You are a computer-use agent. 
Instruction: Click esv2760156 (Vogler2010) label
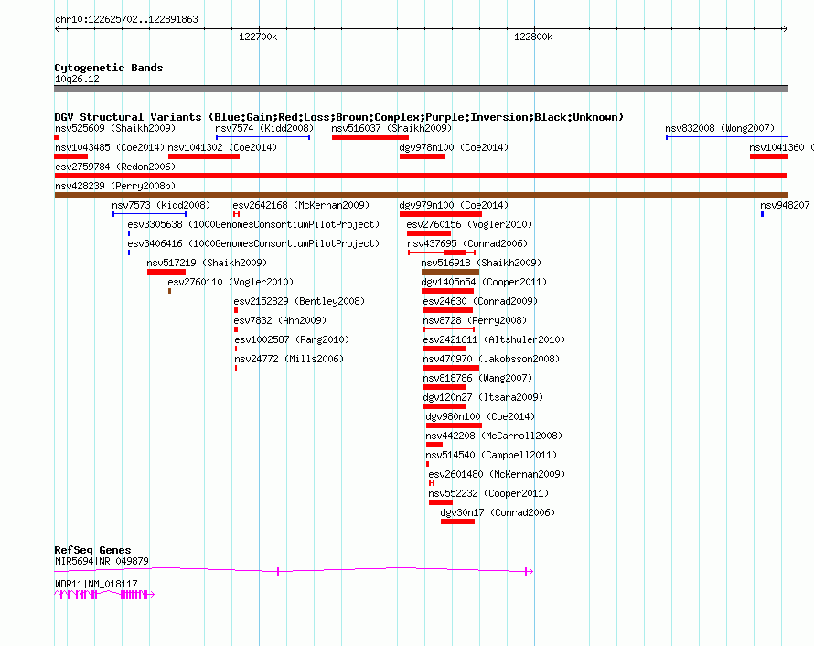point(469,224)
